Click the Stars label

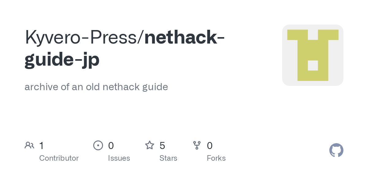point(168,158)
